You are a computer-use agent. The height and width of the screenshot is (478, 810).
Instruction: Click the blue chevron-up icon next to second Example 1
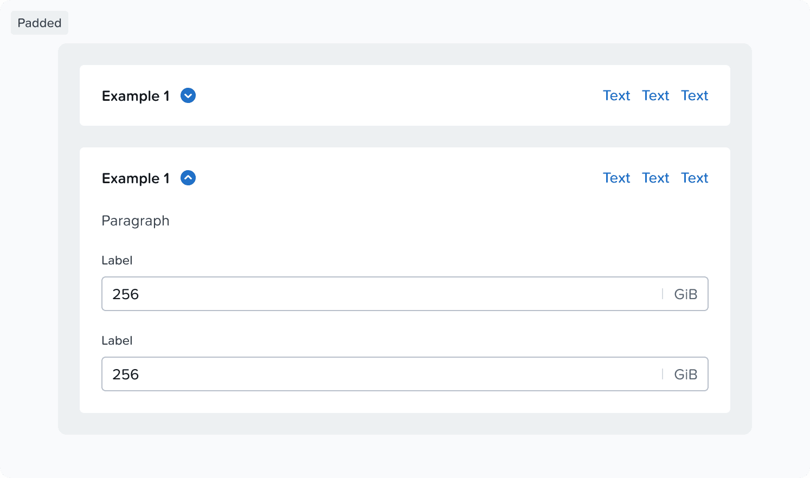click(188, 178)
